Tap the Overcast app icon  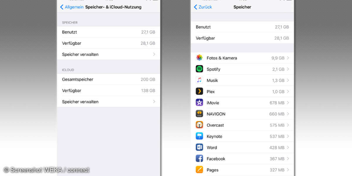point(199,125)
